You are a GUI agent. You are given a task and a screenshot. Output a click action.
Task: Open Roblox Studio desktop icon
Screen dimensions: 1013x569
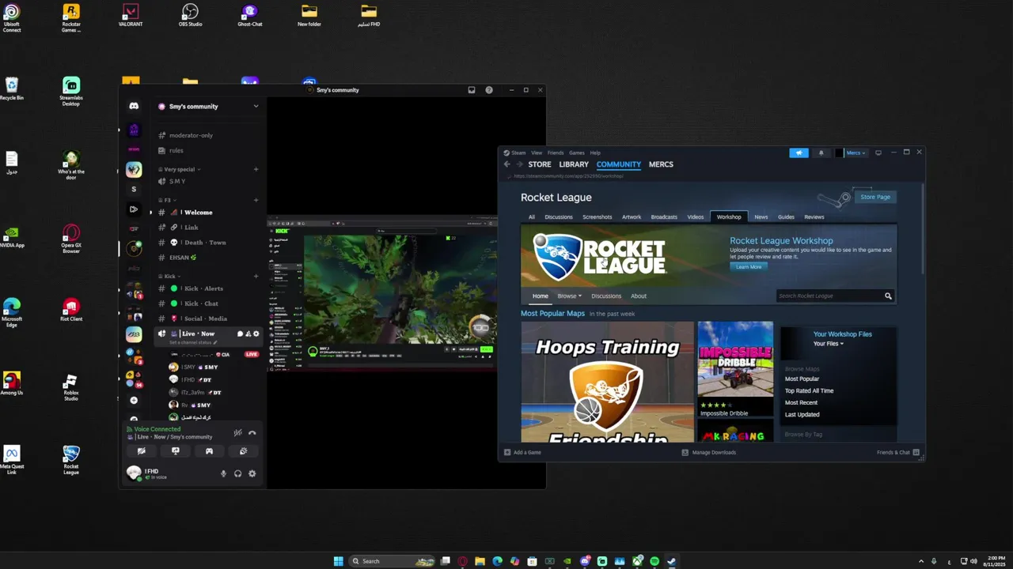pyautogui.click(x=71, y=387)
